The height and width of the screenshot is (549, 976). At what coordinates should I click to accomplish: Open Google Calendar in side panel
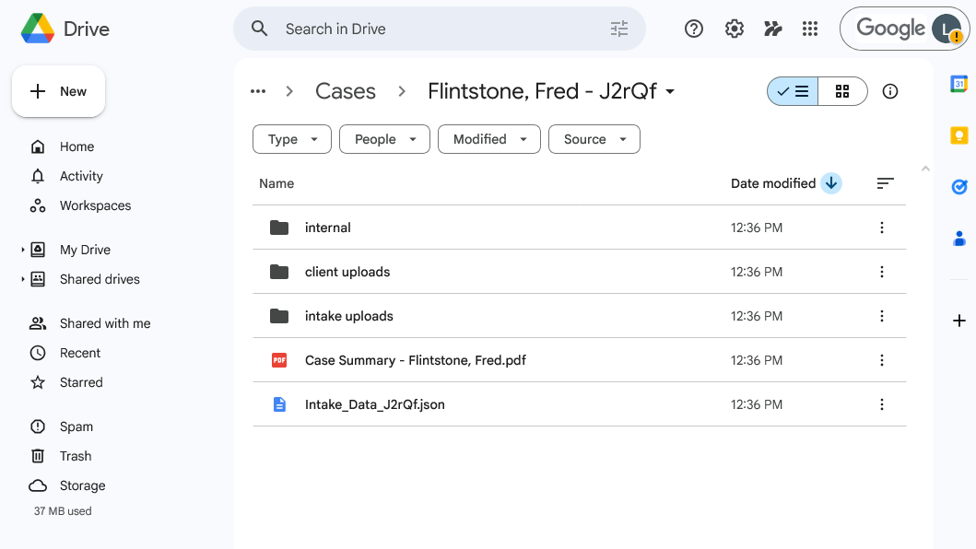(958, 83)
